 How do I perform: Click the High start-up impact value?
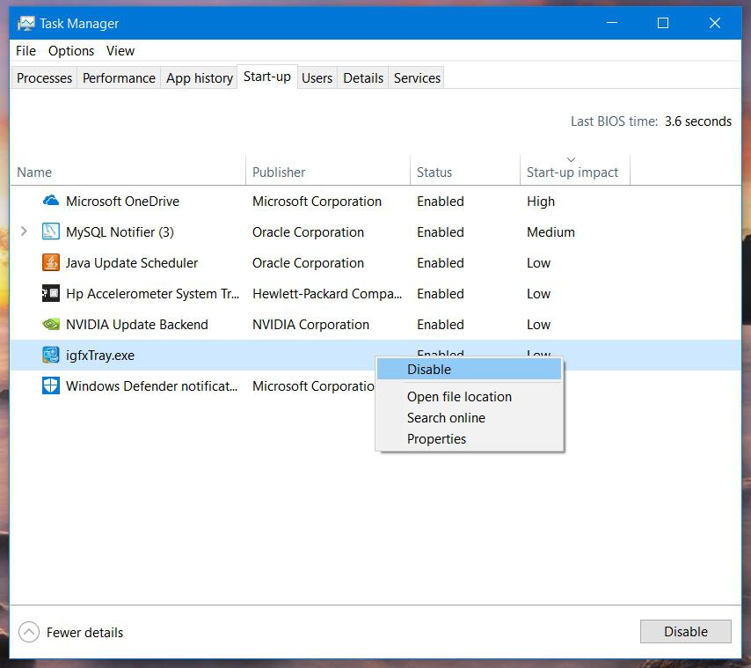[x=541, y=202]
